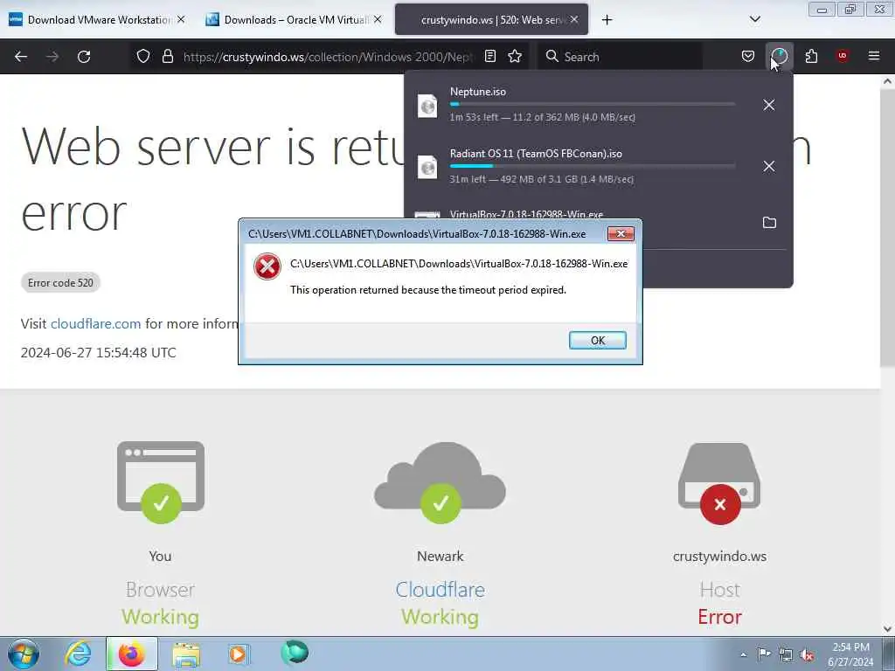
Task: Click the Error code 520 badge
Action: pyautogui.click(x=60, y=282)
